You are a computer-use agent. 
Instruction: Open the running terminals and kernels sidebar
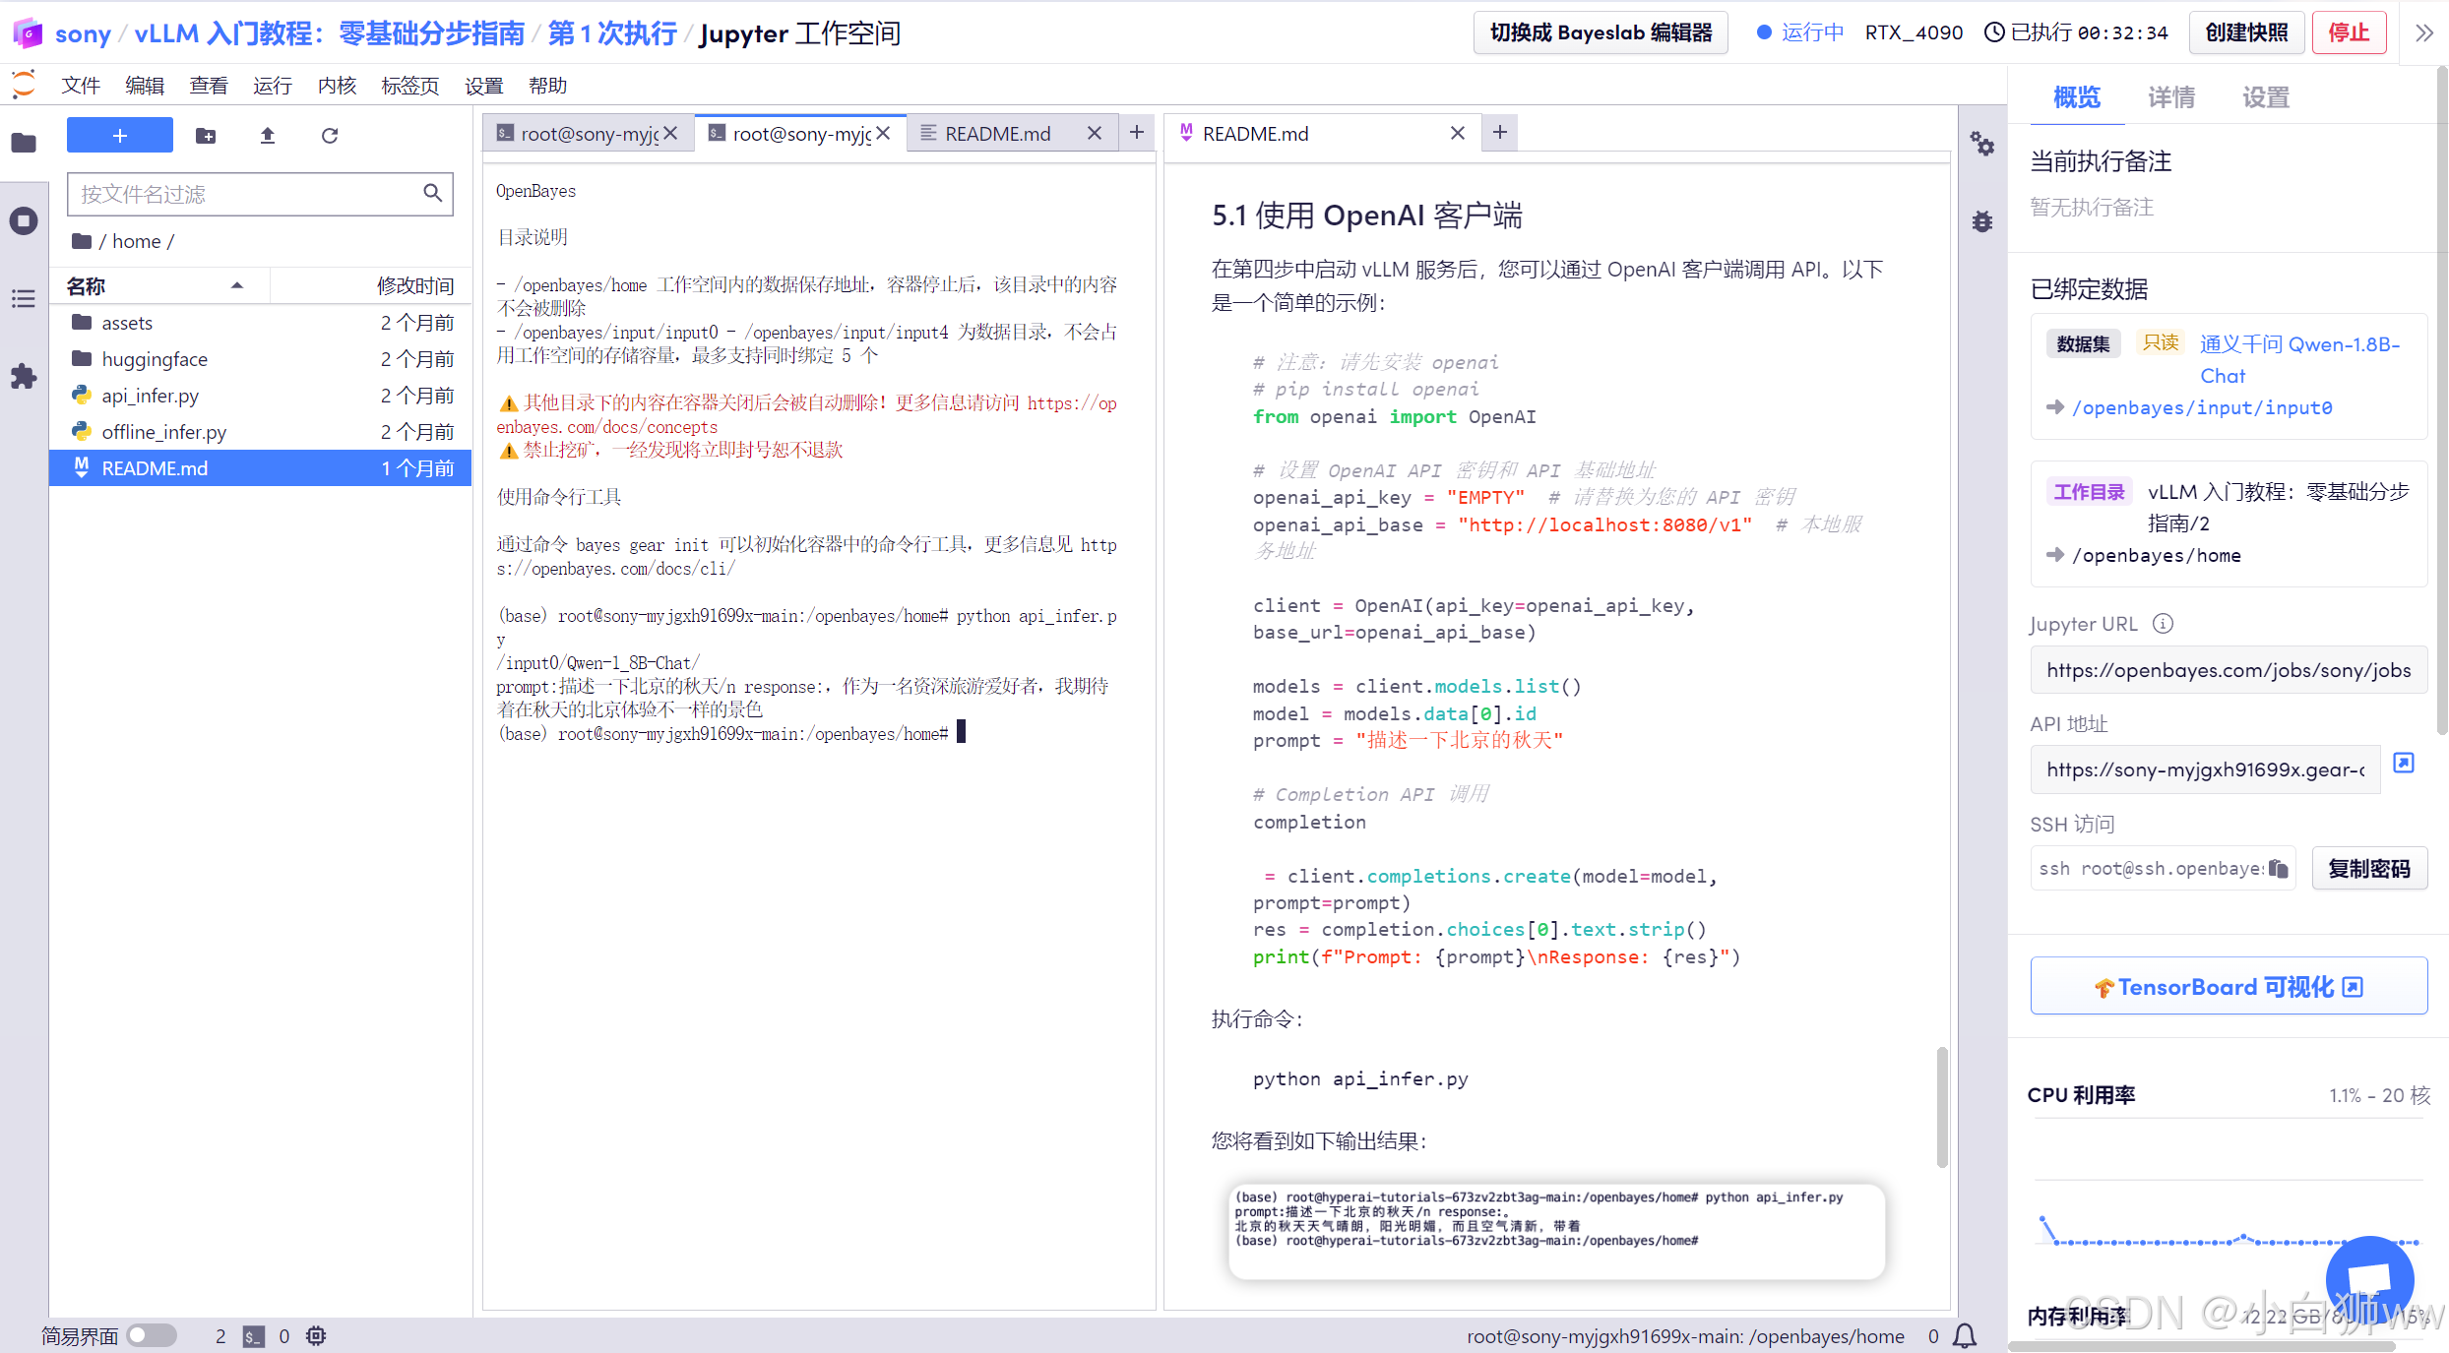coord(24,220)
